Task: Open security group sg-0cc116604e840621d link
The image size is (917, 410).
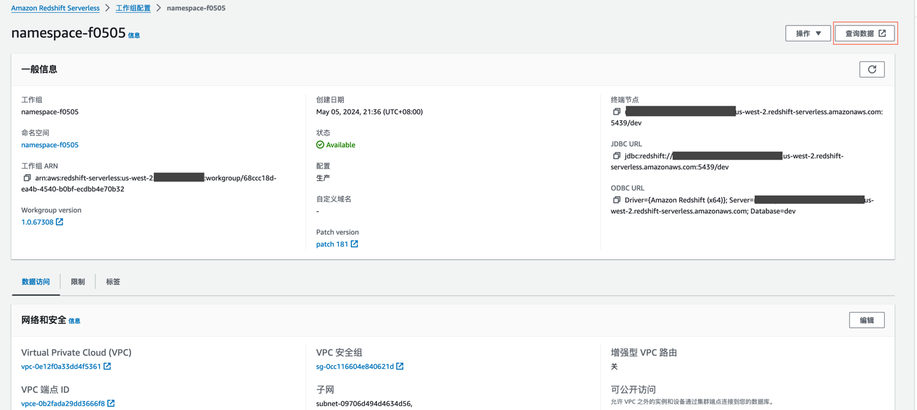Action: (355, 366)
